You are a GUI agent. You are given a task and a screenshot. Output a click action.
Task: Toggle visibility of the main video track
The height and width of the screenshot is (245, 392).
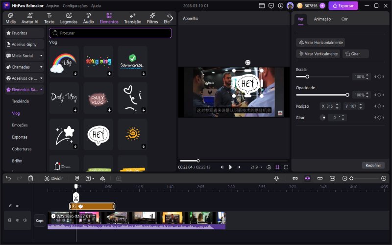pyautogui.click(x=17, y=220)
